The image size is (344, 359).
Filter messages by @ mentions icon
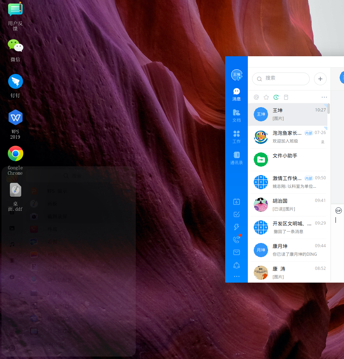[256, 97]
